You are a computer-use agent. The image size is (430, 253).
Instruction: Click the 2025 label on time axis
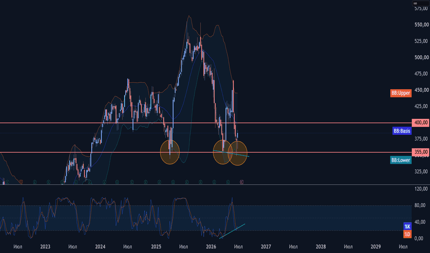point(156,247)
